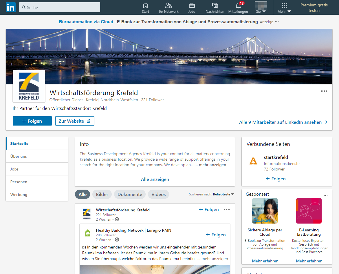
Task: Click the Wirtschaftsförderung Krefeld post author name
Action: pyautogui.click(x=123, y=210)
